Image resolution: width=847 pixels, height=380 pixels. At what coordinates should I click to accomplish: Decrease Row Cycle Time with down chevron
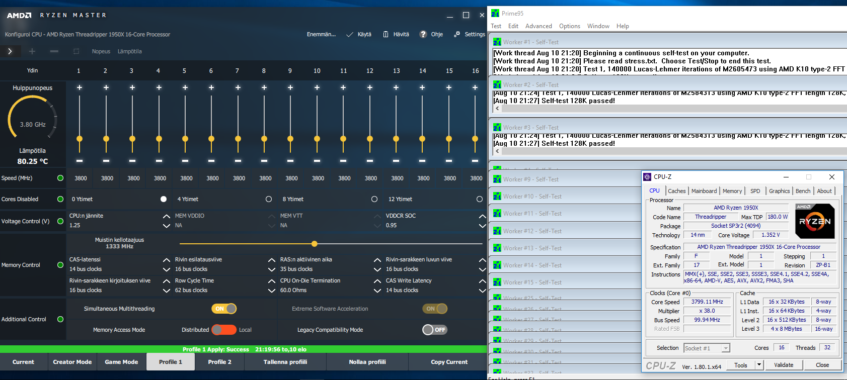(x=272, y=291)
